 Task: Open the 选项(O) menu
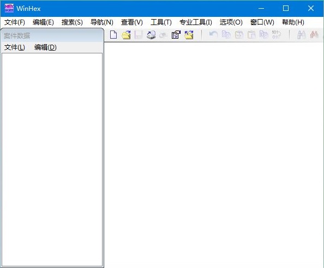tap(231, 22)
